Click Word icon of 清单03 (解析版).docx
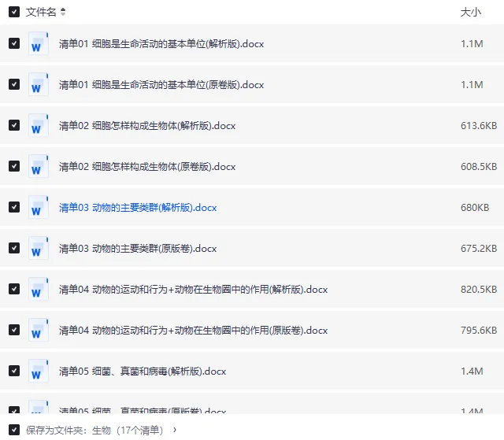This screenshot has height=440, width=504. tap(39, 207)
